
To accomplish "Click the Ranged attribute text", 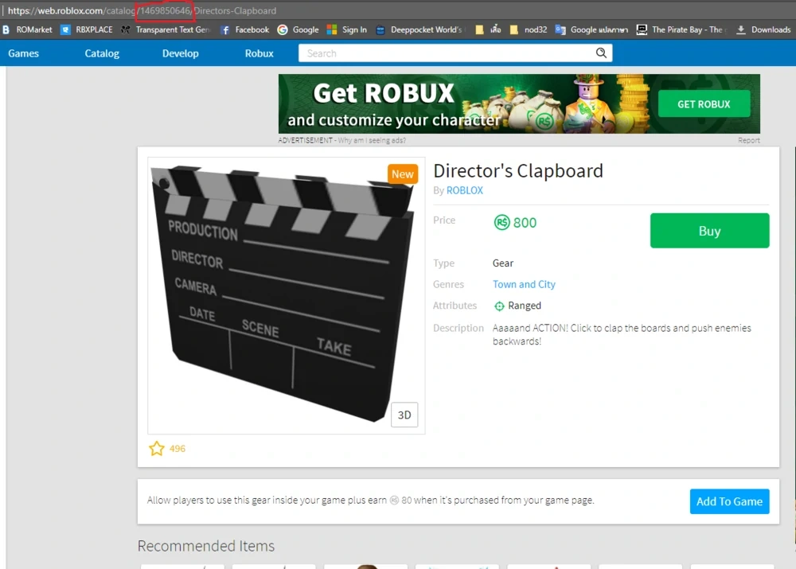I will coord(525,306).
